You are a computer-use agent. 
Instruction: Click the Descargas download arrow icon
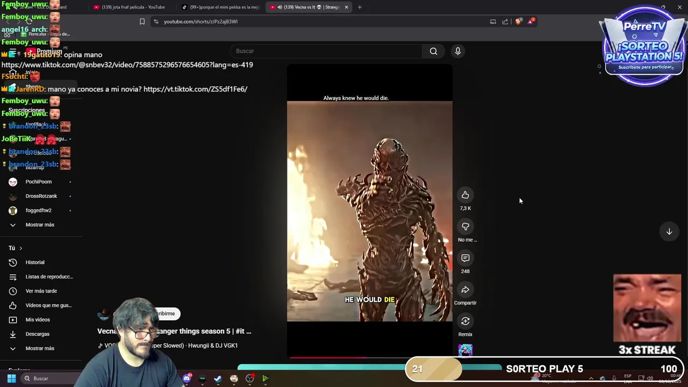point(13,334)
